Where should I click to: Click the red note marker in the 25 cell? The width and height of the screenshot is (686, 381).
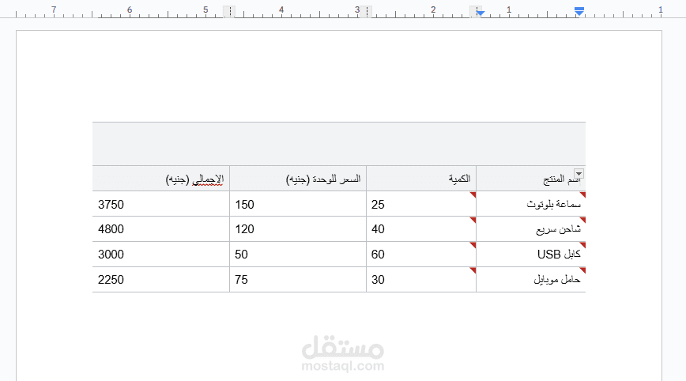pyautogui.click(x=473, y=194)
